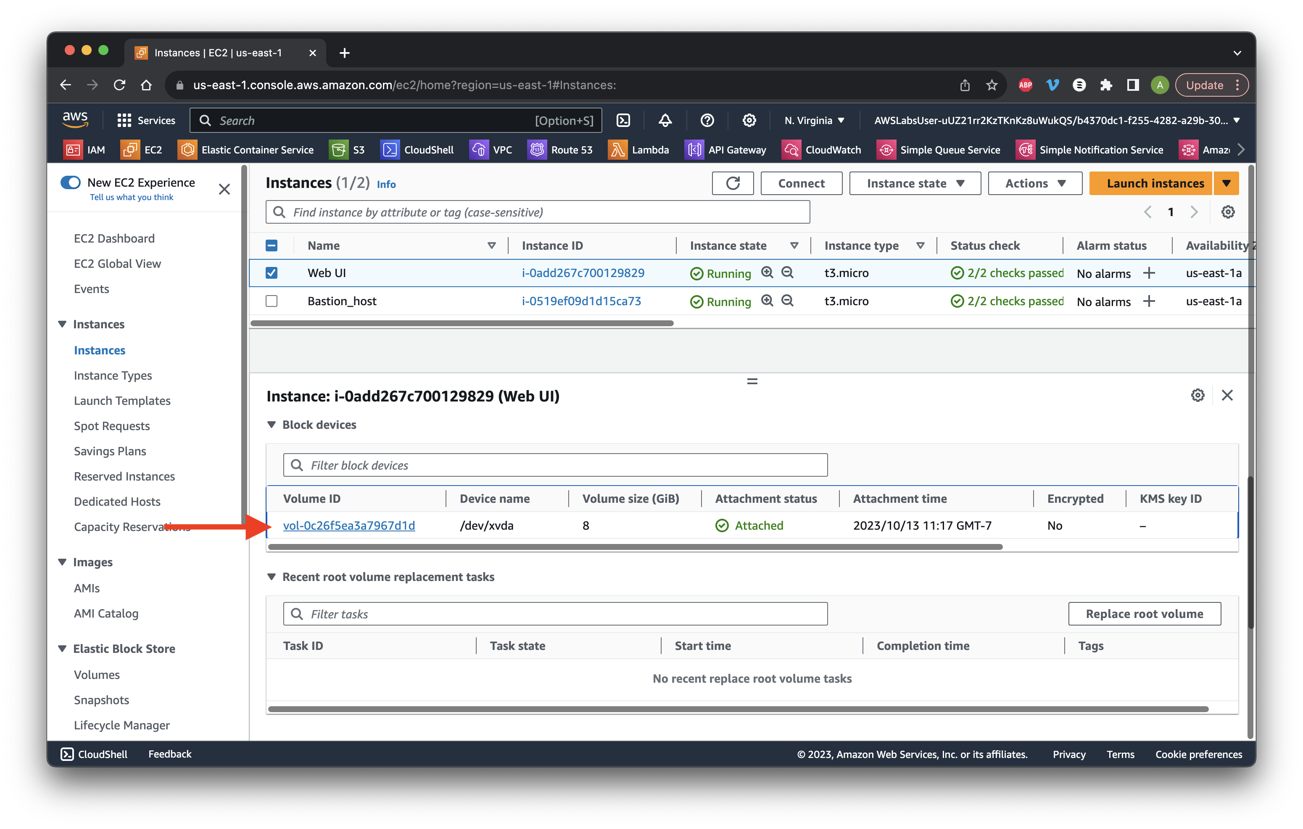
Task: Add alarm with plus on Web UI row
Action: tap(1149, 273)
